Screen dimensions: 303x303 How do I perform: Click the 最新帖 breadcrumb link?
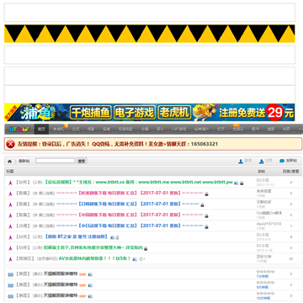click(24, 161)
